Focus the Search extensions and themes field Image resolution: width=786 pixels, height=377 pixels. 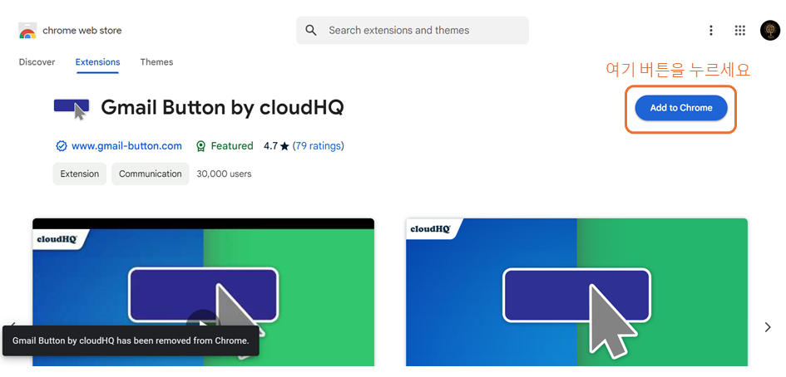(x=413, y=31)
